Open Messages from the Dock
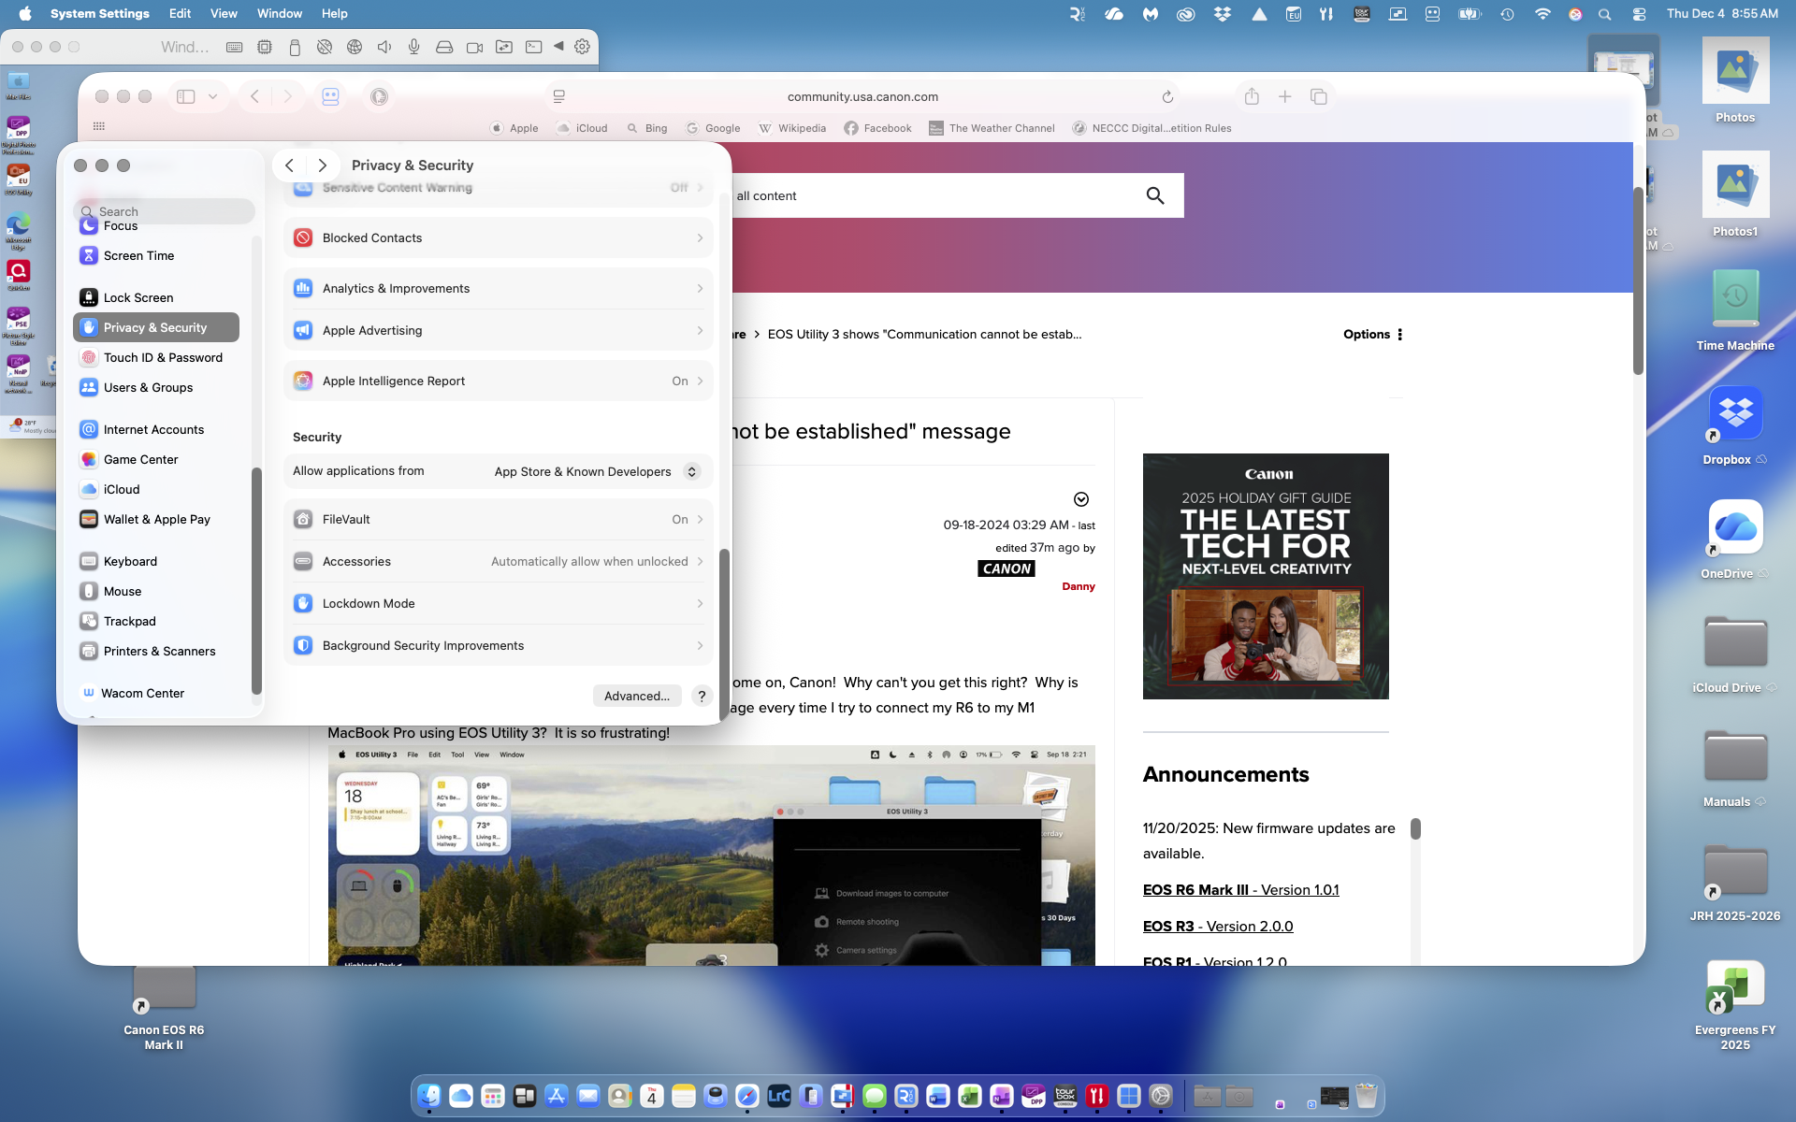Screen dimensions: 1796x1122 coord(875,1096)
